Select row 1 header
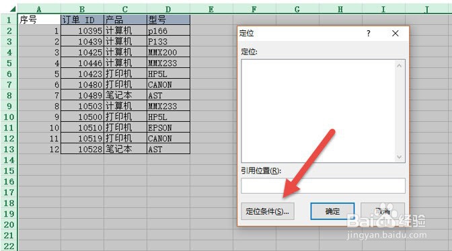The image size is (452, 251). (9, 20)
